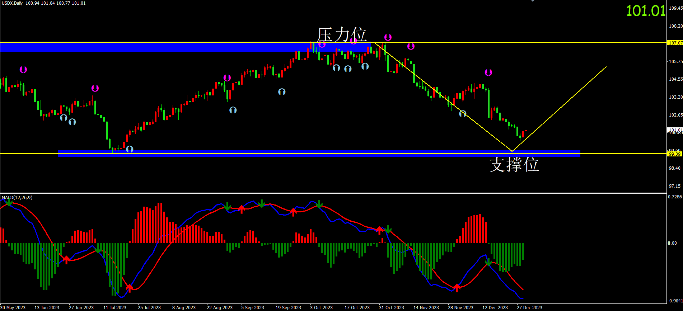Select the 压力位 resistance text label
This screenshot has height=311, width=683.
(x=341, y=35)
